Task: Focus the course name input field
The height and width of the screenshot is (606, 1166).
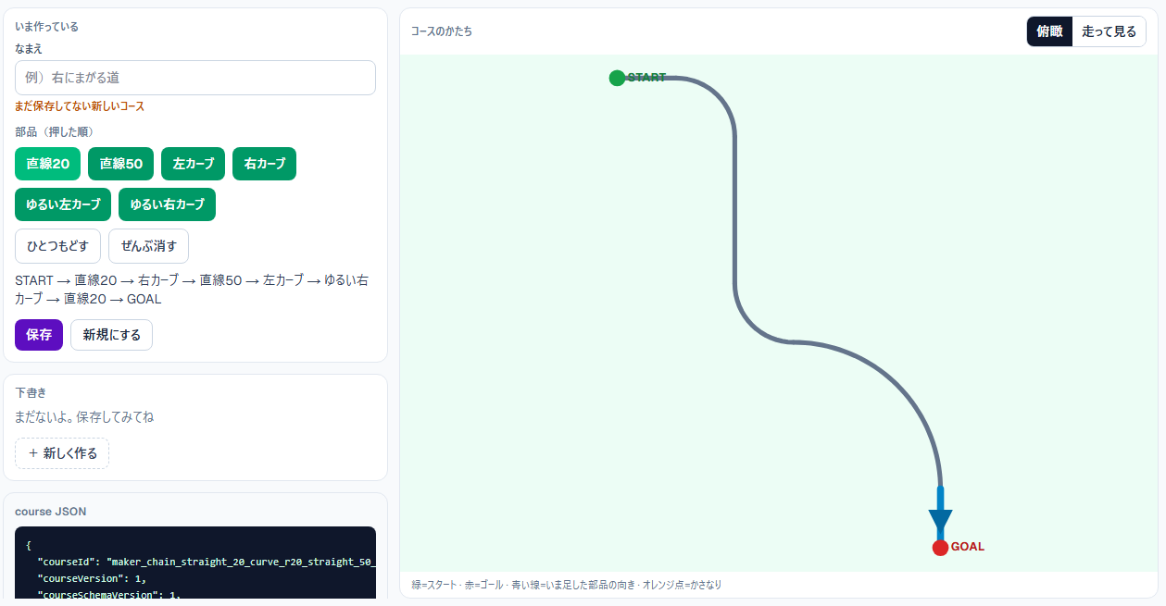Action: [195, 78]
